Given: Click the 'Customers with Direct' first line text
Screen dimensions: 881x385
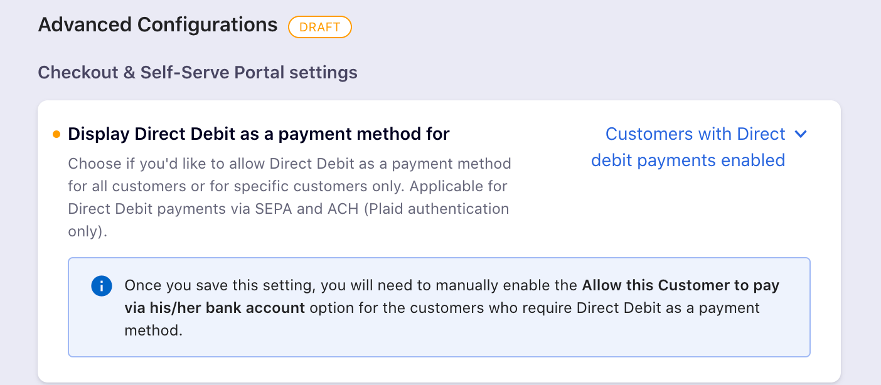Looking at the screenshot, I should [x=695, y=134].
